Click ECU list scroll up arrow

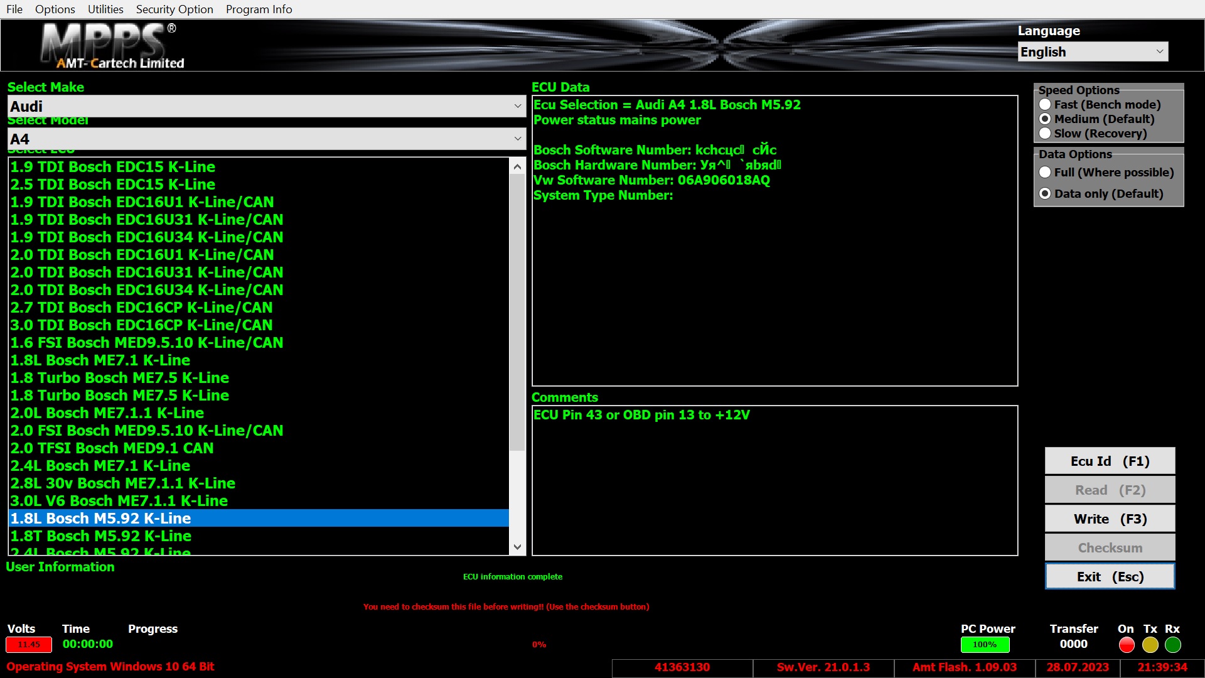(517, 167)
